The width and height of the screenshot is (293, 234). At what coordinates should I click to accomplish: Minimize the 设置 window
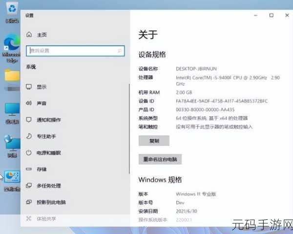255,15
